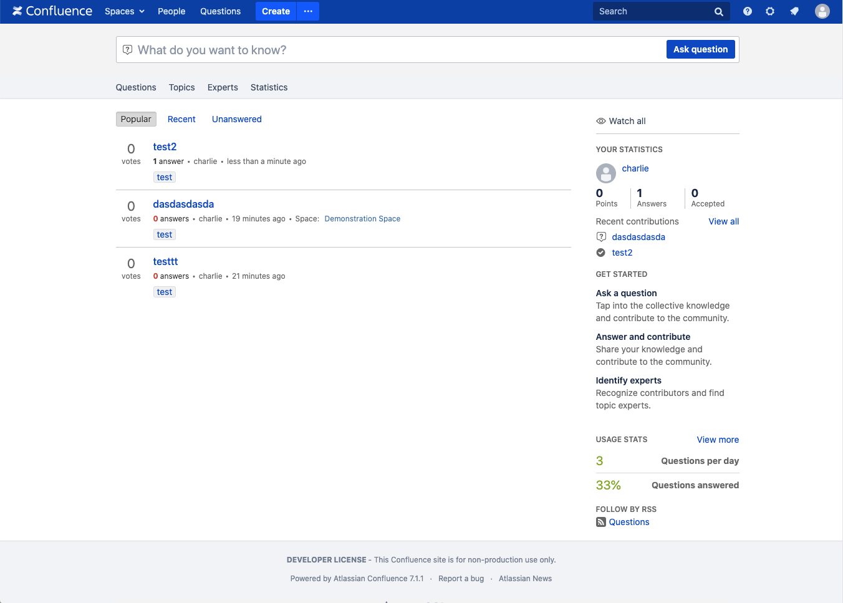Click the Ask question button
The image size is (843, 603).
pyautogui.click(x=700, y=49)
